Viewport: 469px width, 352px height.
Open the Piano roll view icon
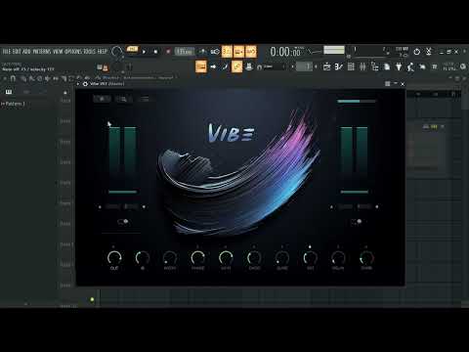click(x=339, y=66)
